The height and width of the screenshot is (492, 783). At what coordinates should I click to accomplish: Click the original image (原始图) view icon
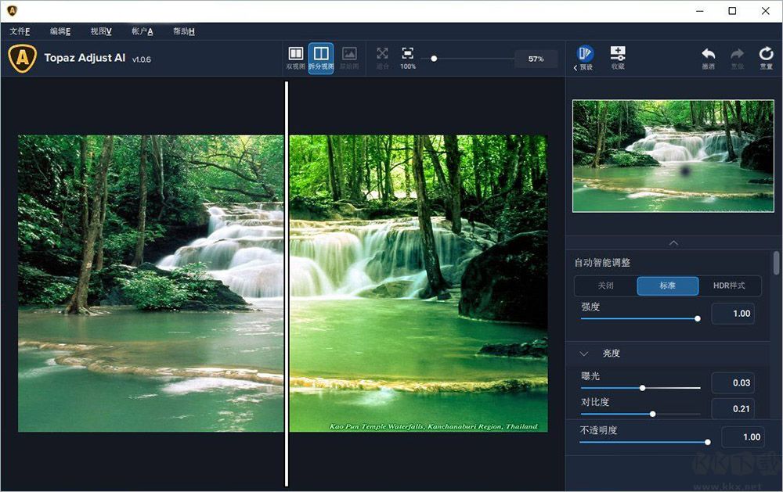point(349,56)
